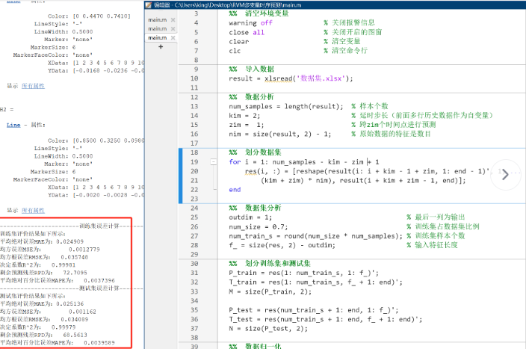Image resolution: width=526 pixels, height=349 pixels.
Task: Click the blue section highlight bar
Action: (181, 176)
